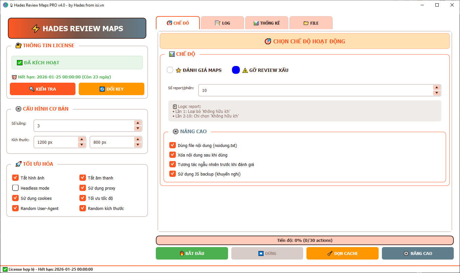
Task: Click inside the Số report/phiên input field
Action: tap(295, 90)
